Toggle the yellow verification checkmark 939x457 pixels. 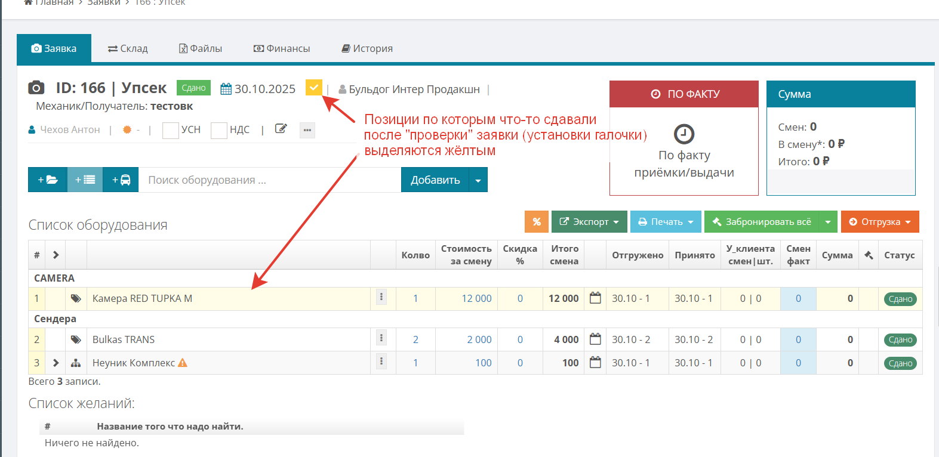[x=313, y=88]
